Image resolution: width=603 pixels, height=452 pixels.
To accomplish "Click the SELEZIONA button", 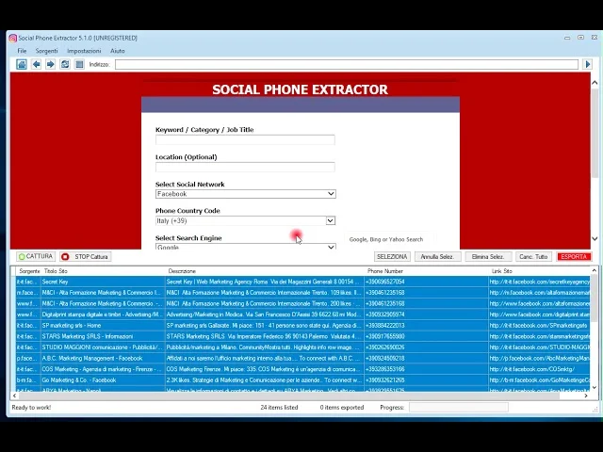I will pos(392,256).
